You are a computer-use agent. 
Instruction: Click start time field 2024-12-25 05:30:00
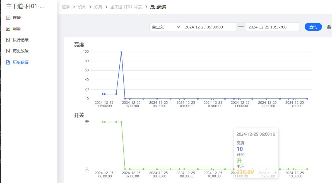pyautogui.click(x=209, y=27)
